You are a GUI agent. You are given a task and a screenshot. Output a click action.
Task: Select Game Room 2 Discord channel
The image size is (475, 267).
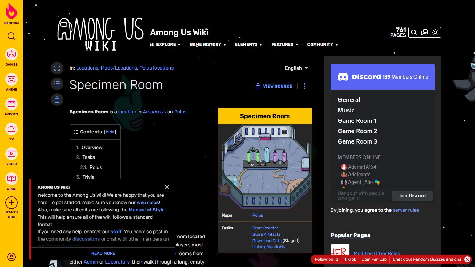click(357, 131)
